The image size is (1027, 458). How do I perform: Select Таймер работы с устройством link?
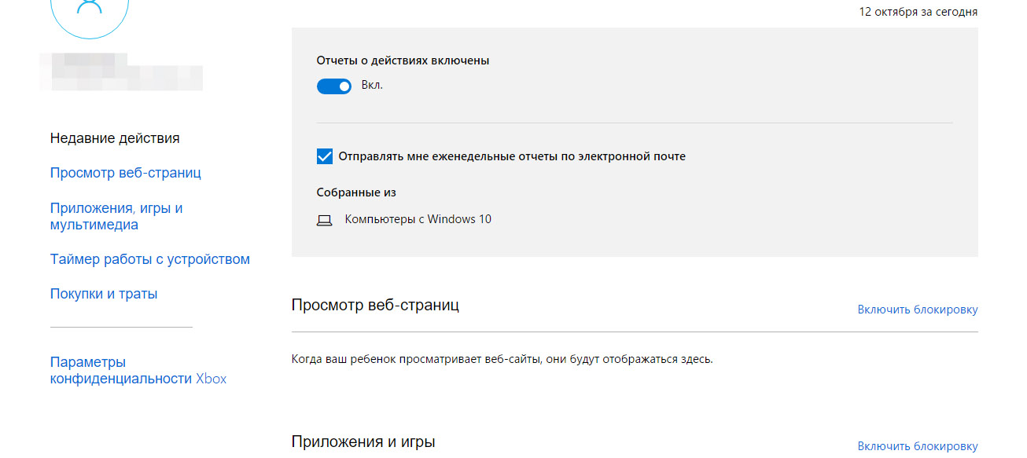tap(150, 259)
